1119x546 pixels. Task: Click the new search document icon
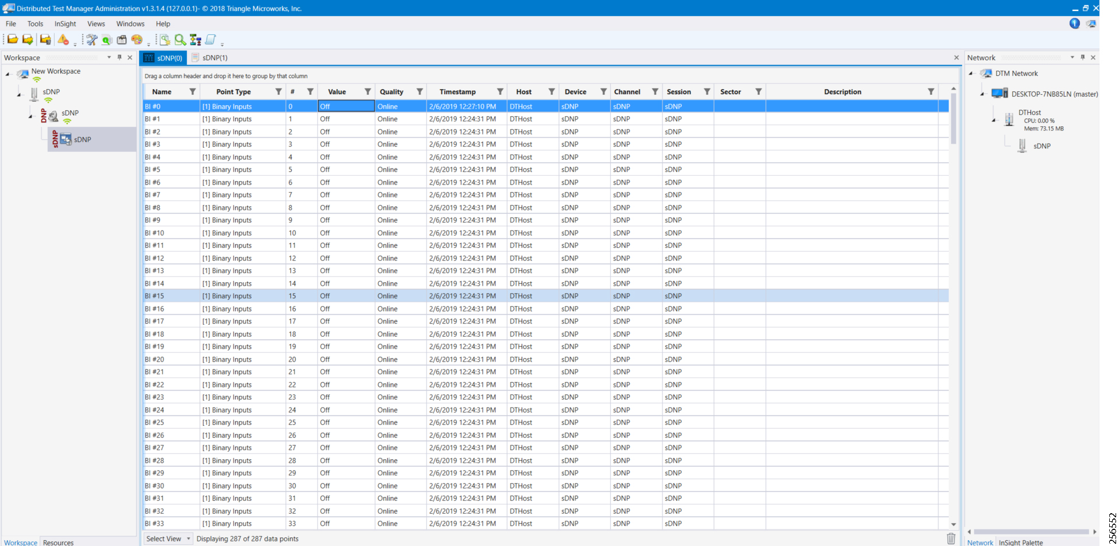tap(165, 40)
